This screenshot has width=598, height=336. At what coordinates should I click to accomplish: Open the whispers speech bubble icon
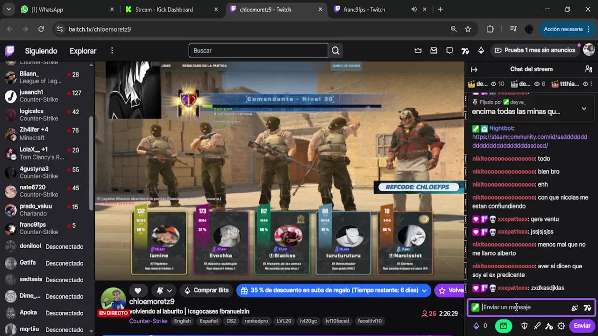[449, 50]
